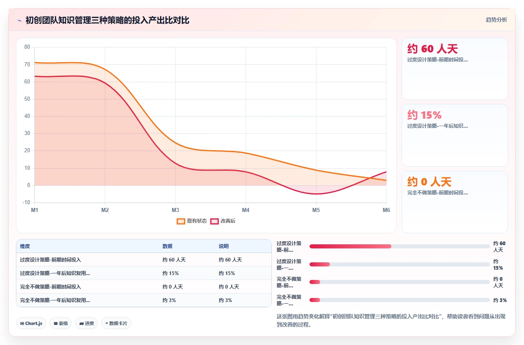Click the M2 x-axis label

point(105,210)
